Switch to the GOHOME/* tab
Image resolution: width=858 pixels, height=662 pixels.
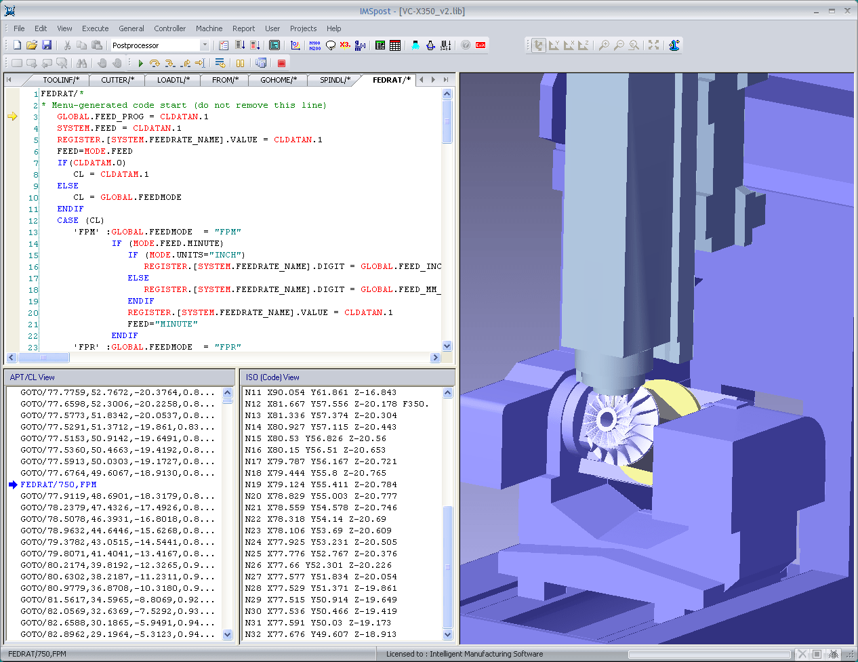279,80
